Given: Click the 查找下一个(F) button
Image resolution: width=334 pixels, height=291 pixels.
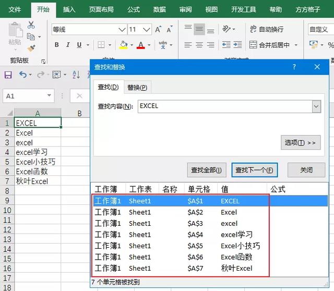Looking at the screenshot, I should point(255,170).
